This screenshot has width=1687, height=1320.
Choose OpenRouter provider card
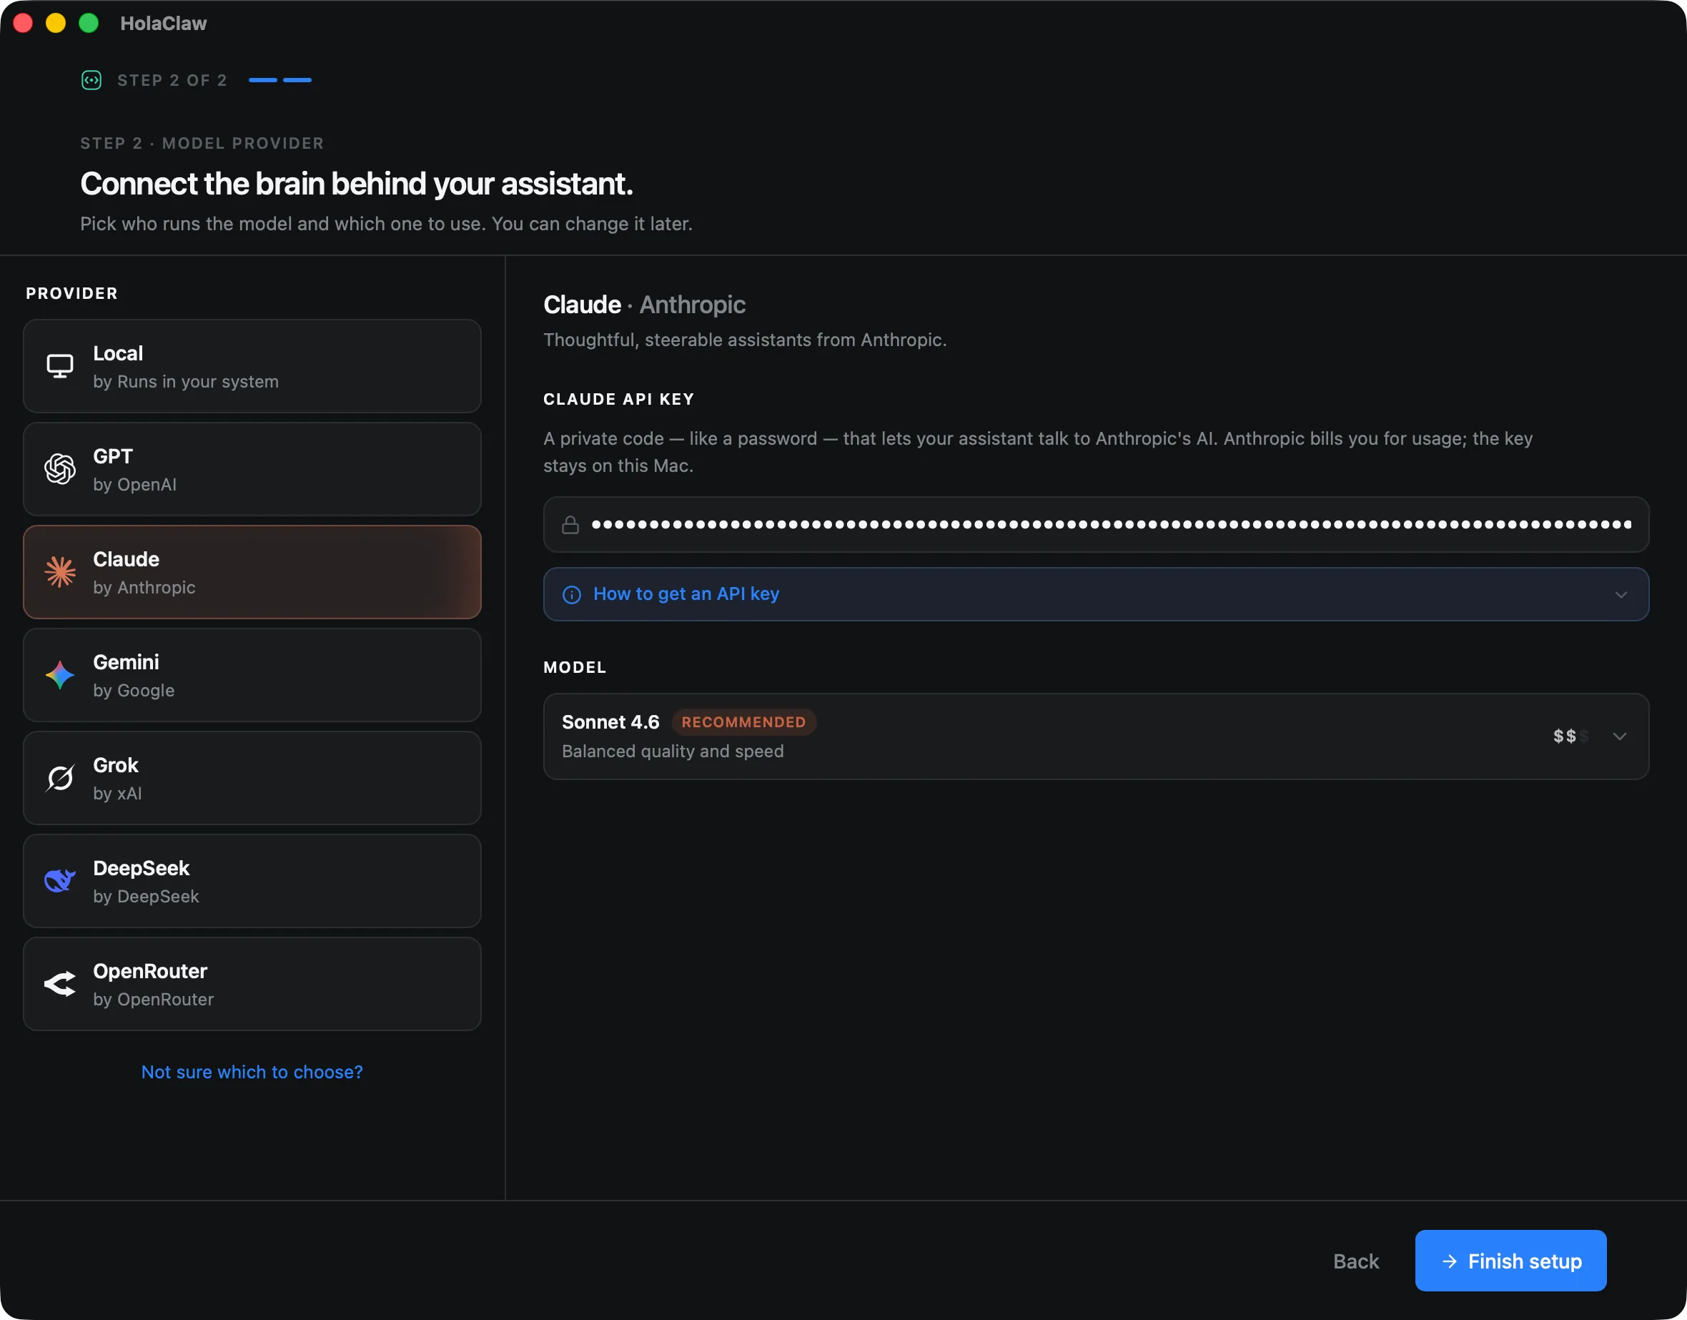[x=252, y=983]
